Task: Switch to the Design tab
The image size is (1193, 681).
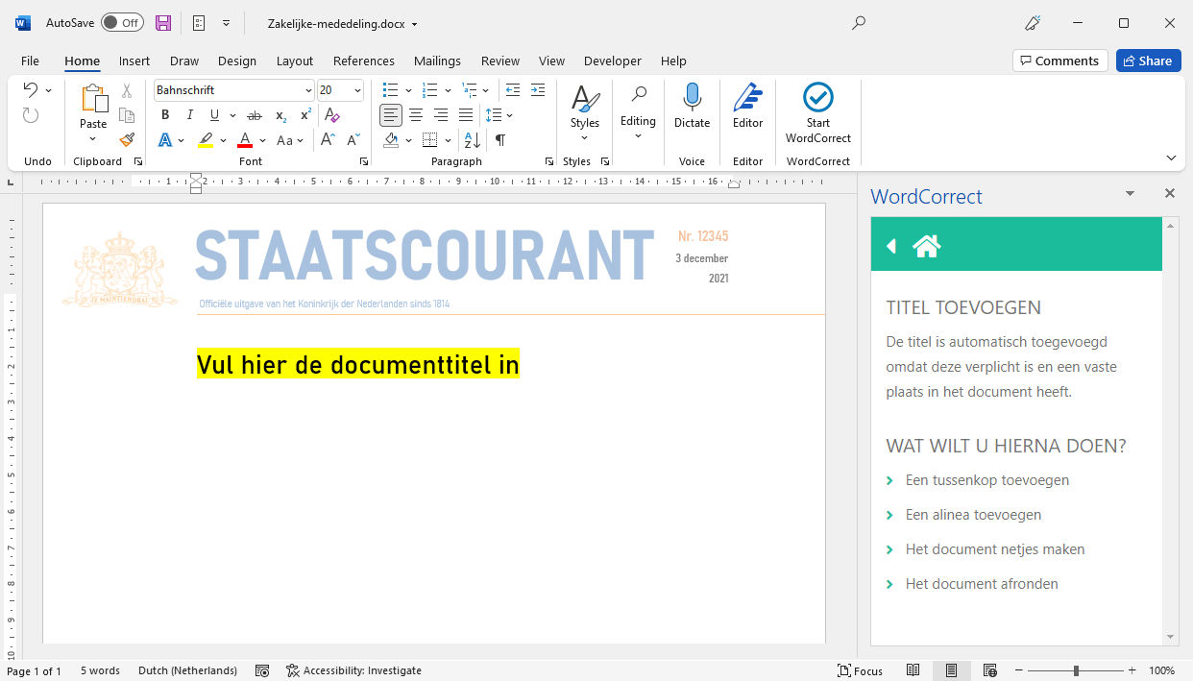Action: tap(237, 61)
